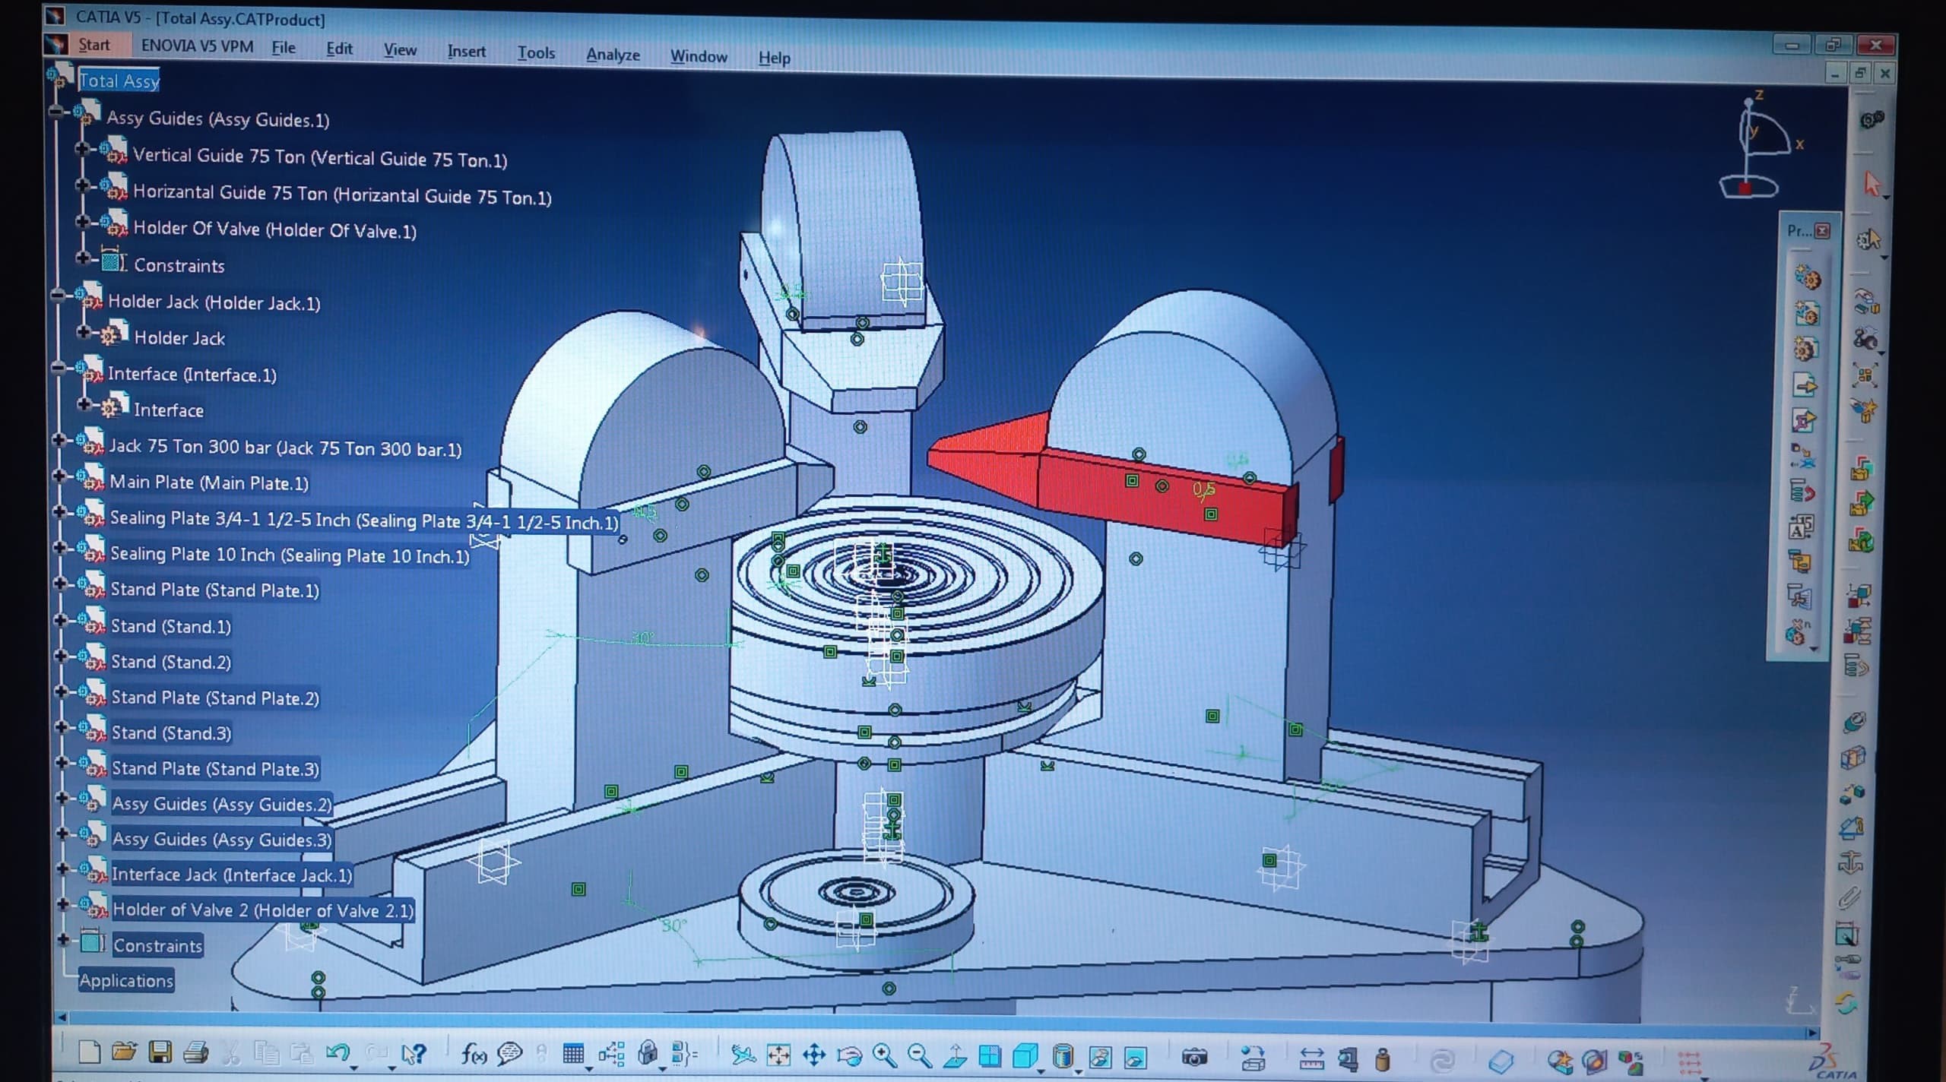Screen dimensions: 1946x1082
Task: Click the horizontal scrollbar right arrow
Action: pos(1812,1033)
